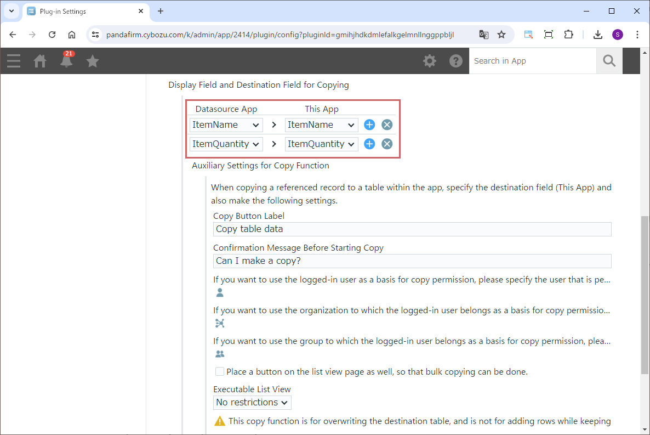The width and height of the screenshot is (650, 435).
Task: Open a new browser tab
Action: click(x=161, y=11)
